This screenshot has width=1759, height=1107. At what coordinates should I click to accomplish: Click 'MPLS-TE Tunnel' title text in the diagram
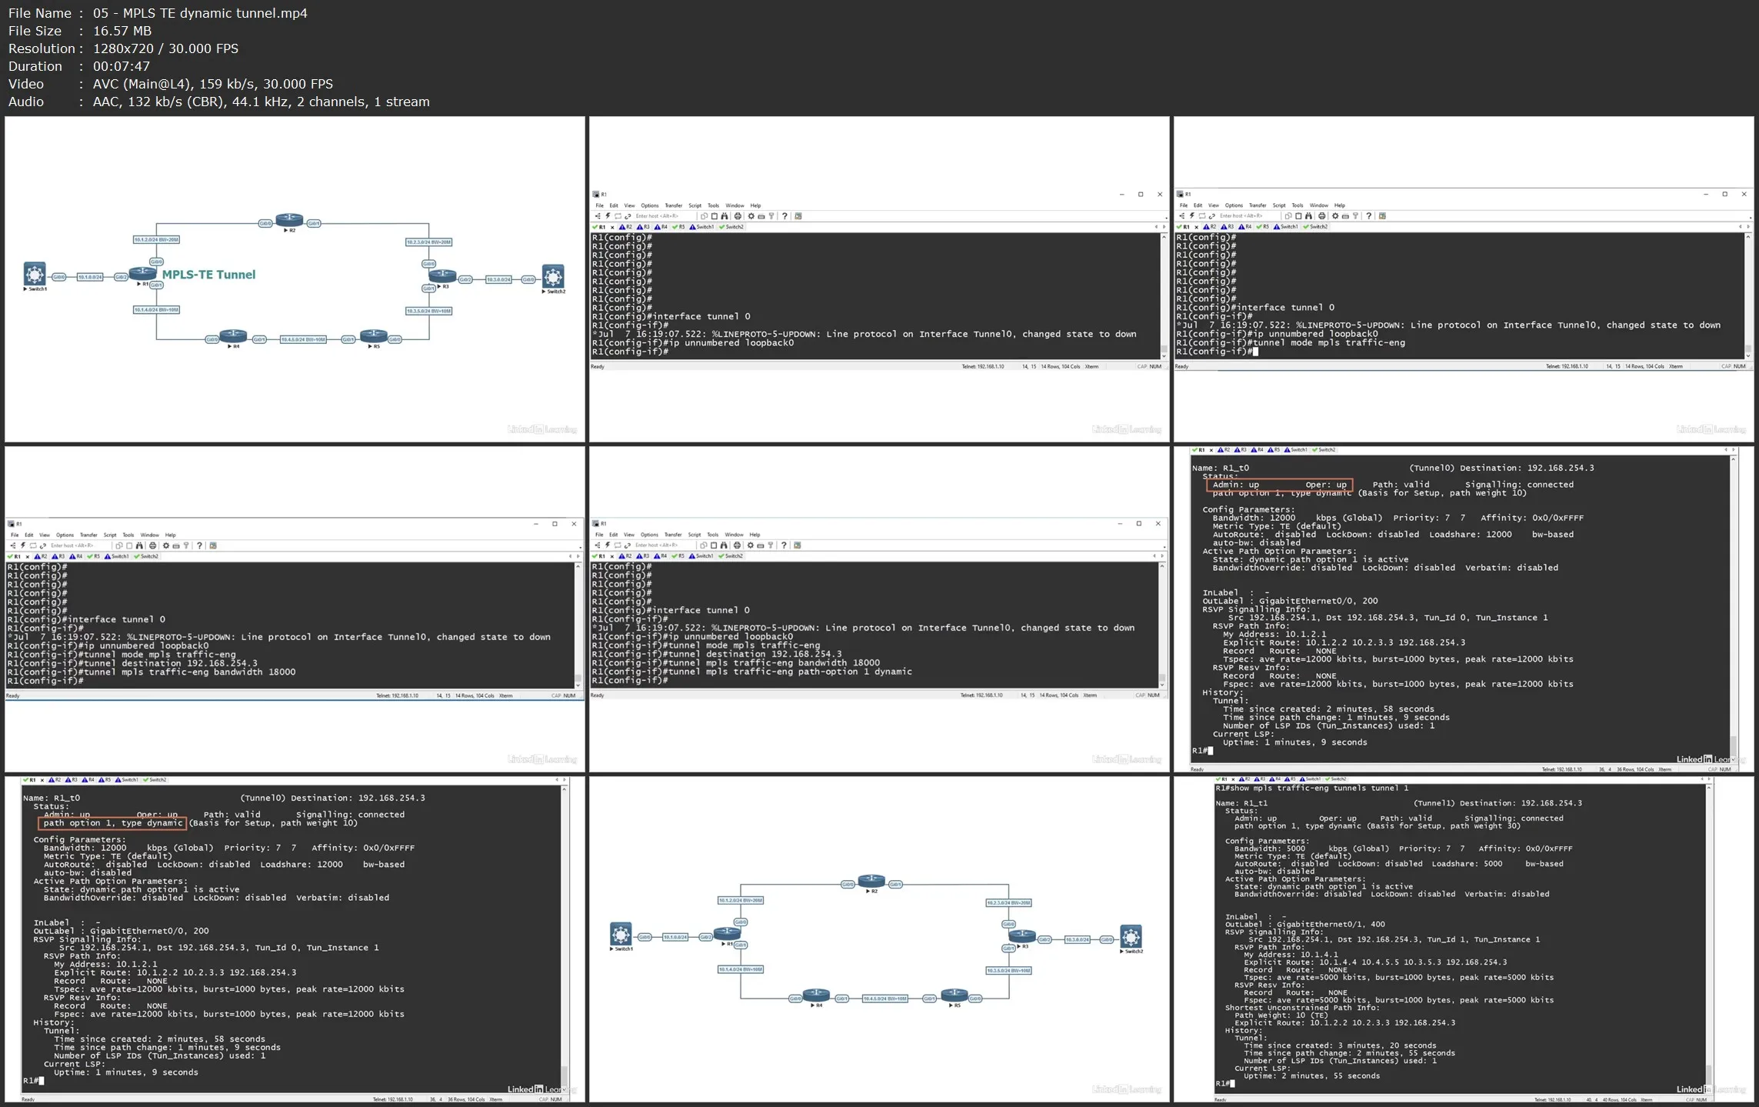208,275
